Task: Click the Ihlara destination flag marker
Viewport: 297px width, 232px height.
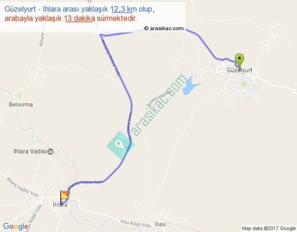Action: point(65,197)
